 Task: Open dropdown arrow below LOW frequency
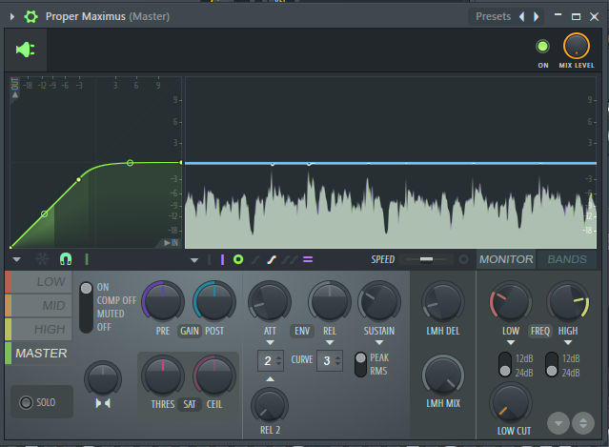(x=511, y=342)
